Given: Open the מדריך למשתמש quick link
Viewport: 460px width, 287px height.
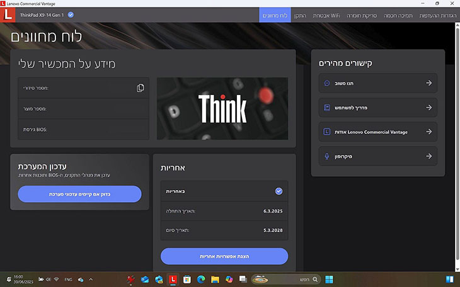Looking at the screenshot, I should click(x=378, y=108).
